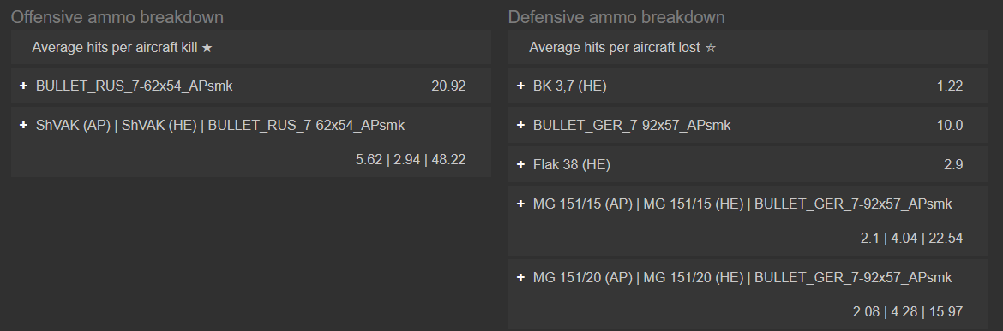Click the 5.62 | 2.94 | 48.22 values
The width and height of the screenshot is (1003, 331).
click(x=411, y=159)
